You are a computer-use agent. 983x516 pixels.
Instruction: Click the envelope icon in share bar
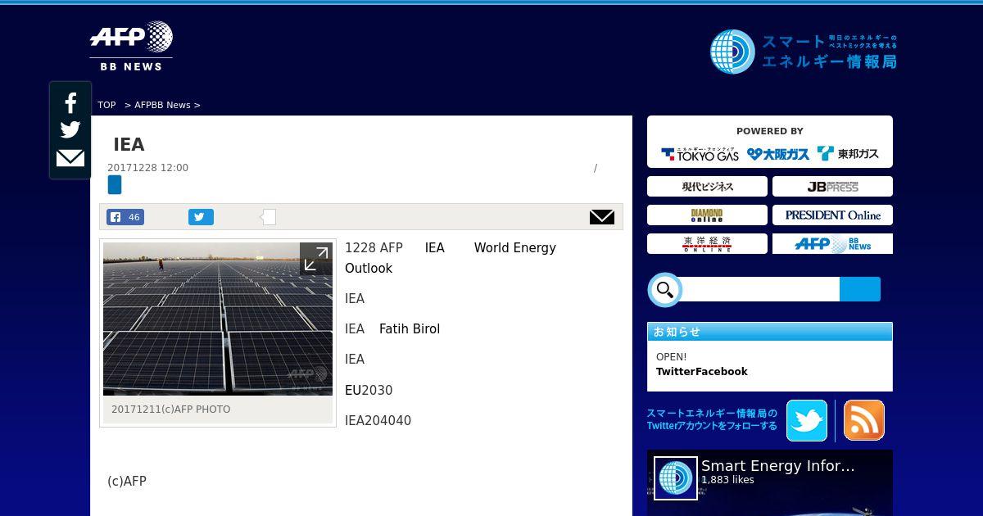602,217
